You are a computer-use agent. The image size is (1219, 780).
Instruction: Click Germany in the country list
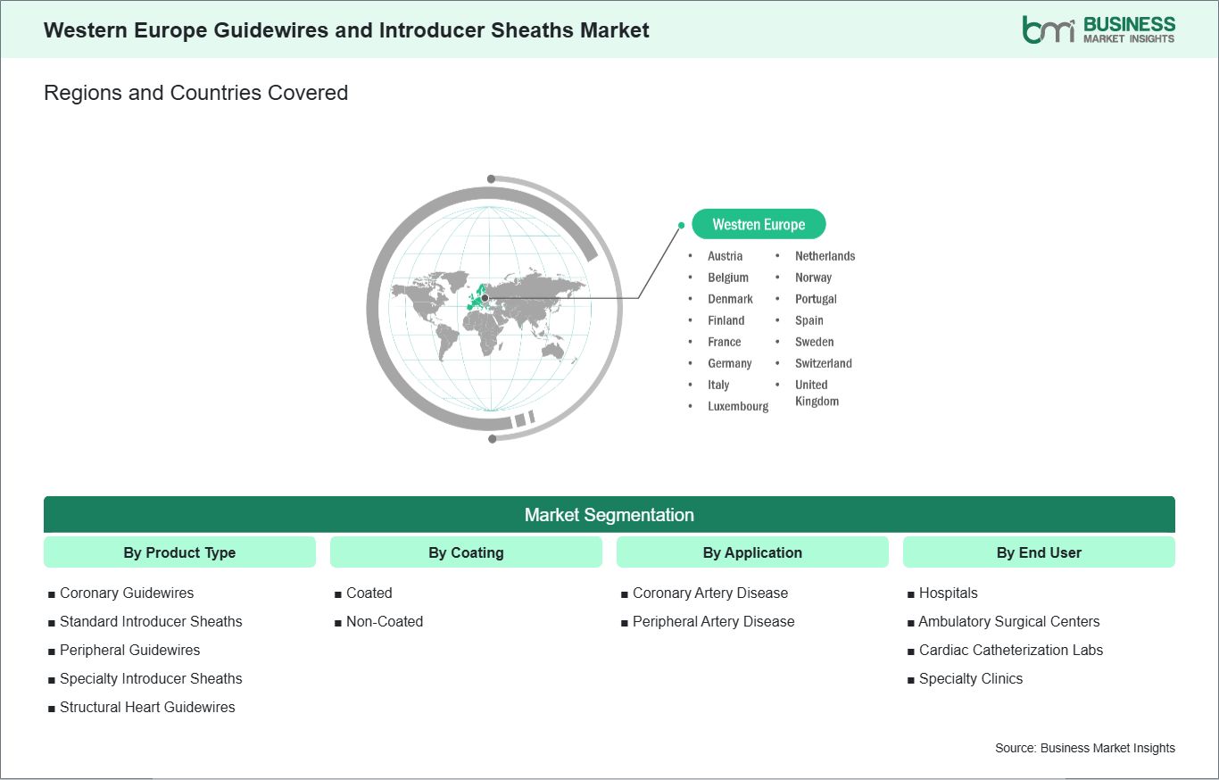[x=730, y=363]
